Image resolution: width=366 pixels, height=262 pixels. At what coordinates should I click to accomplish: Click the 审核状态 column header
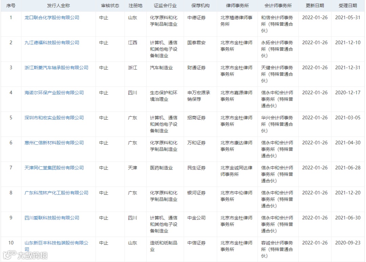tap(110, 6)
